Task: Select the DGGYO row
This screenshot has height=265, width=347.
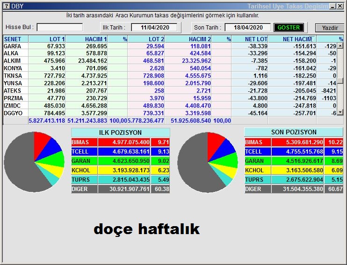Action: coord(170,113)
